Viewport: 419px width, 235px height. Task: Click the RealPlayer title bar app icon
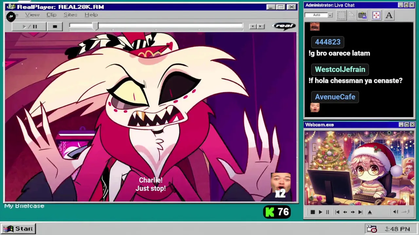(11, 7)
